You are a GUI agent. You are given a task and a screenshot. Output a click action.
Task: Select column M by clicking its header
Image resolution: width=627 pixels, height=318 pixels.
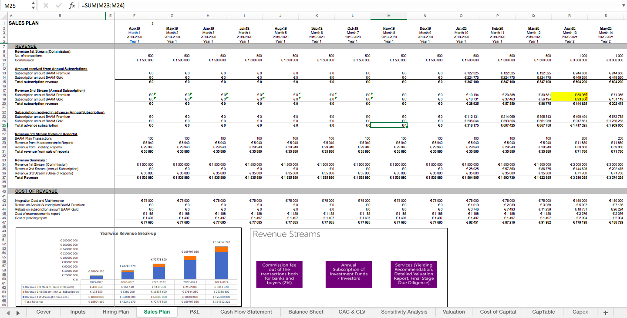click(388, 15)
